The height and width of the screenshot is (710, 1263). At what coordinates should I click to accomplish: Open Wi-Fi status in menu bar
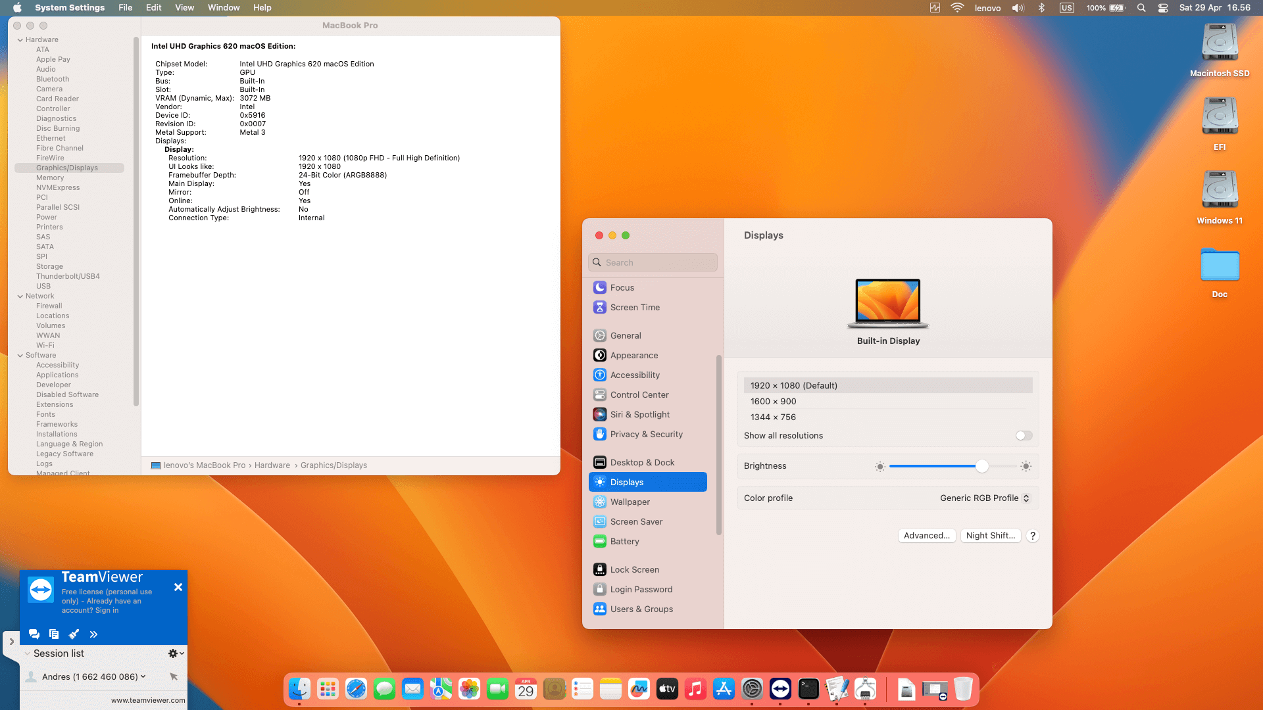point(957,8)
